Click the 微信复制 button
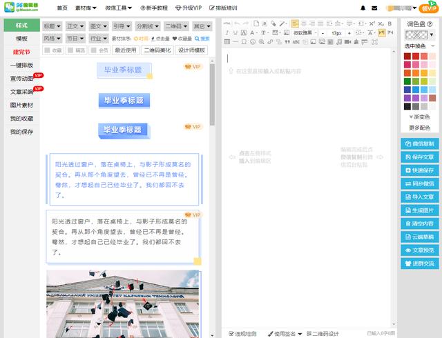Viewport: 442px width, 338px height. 419,144
